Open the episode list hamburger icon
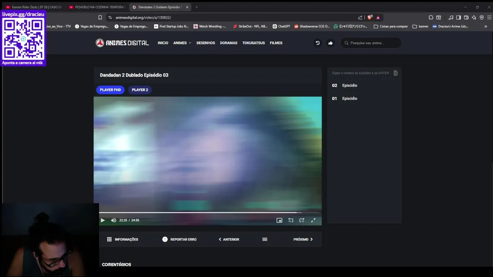This screenshot has width=493, height=277. 265,239
